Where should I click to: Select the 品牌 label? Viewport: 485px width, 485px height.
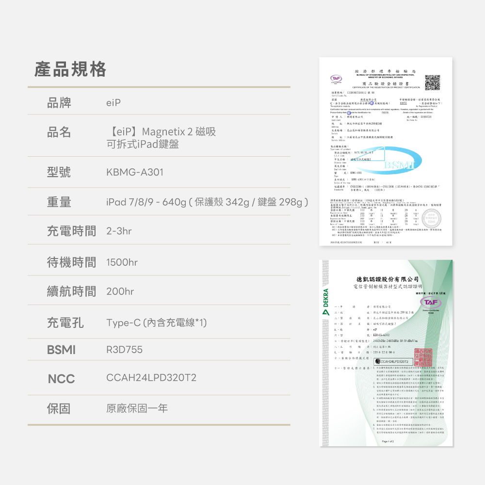59,103
